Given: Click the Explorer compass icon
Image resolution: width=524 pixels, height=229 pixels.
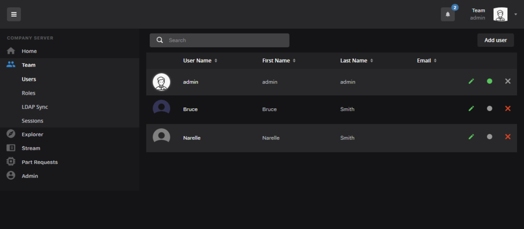Looking at the screenshot, I should pos(11,134).
